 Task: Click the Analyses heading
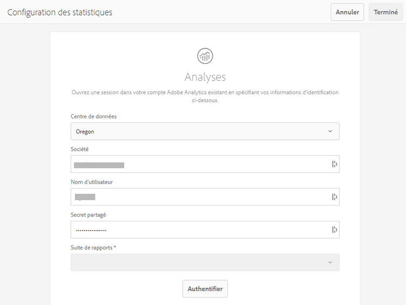(205, 77)
